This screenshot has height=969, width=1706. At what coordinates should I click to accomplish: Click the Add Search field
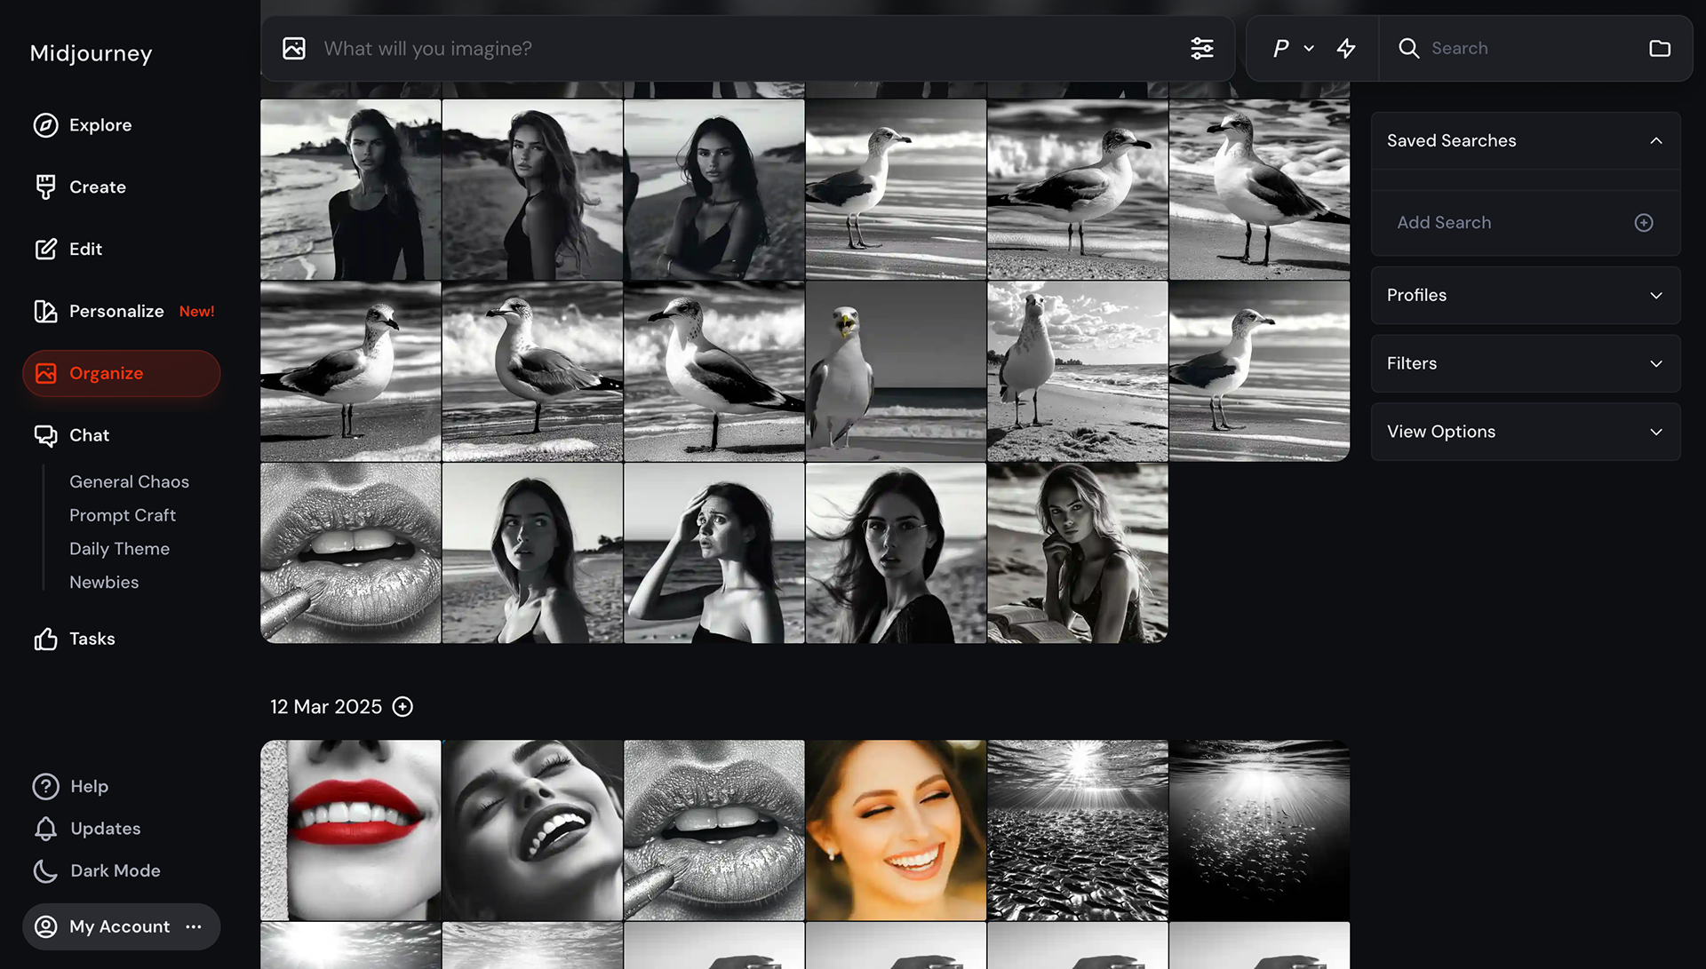tap(1525, 223)
